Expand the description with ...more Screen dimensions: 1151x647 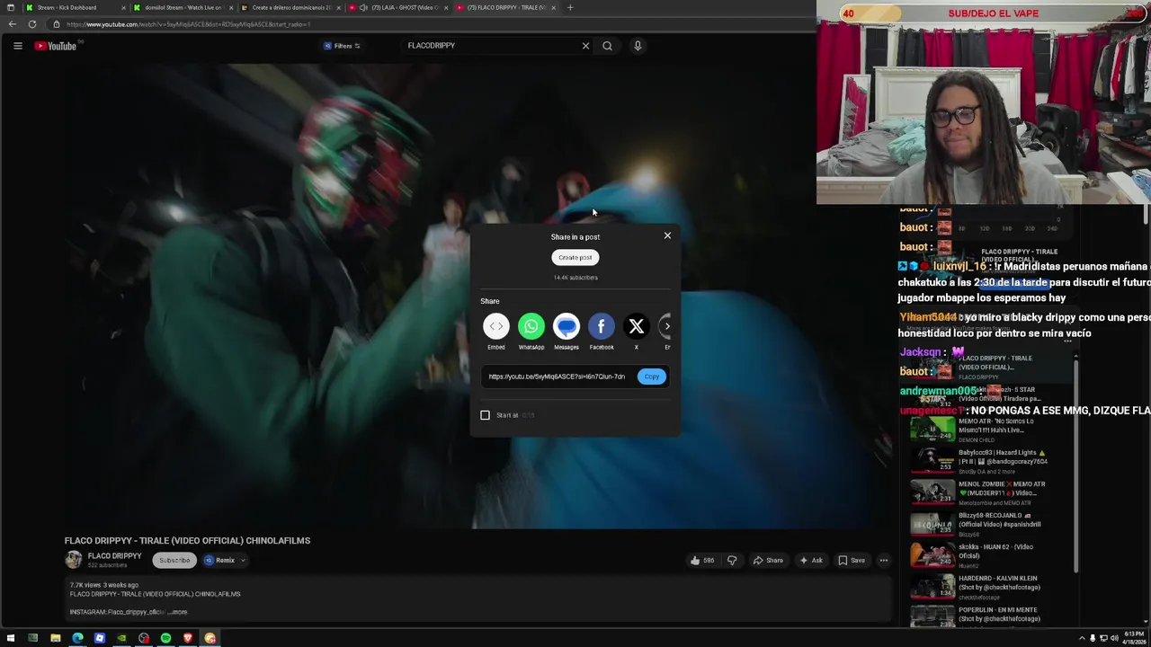click(179, 612)
